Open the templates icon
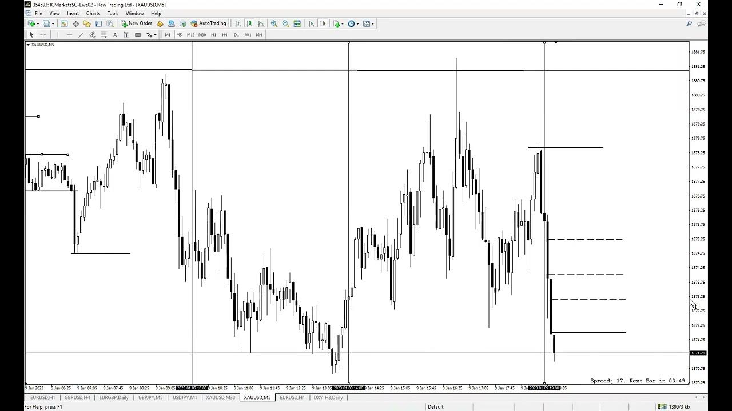This screenshot has width=732, height=411. coord(367,23)
